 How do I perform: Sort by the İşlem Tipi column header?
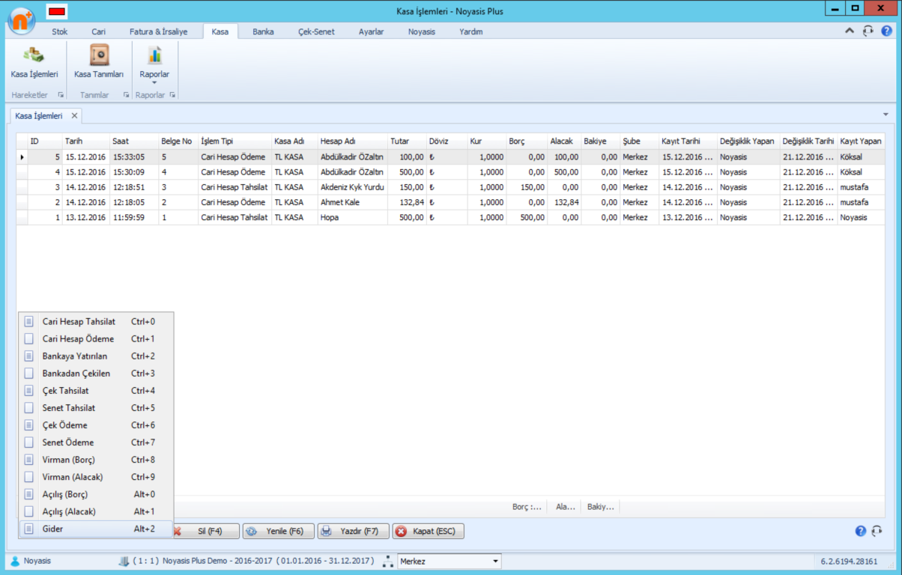click(x=234, y=142)
